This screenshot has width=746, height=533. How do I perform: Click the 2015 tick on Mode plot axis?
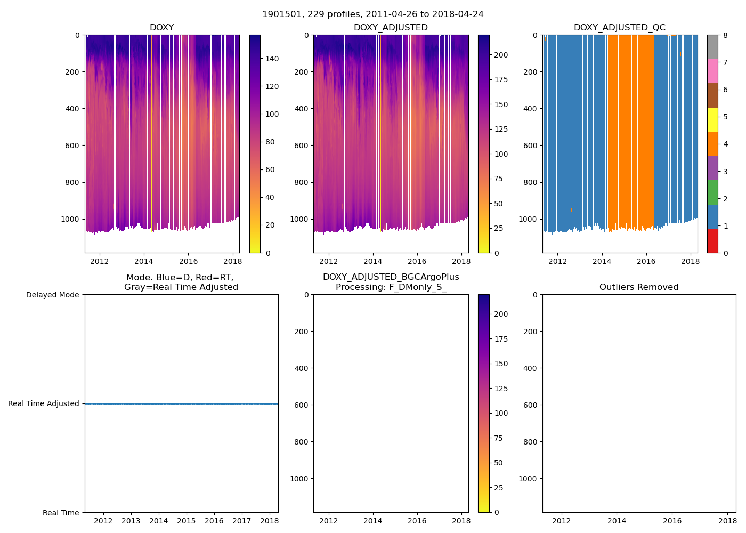pos(186,521)
